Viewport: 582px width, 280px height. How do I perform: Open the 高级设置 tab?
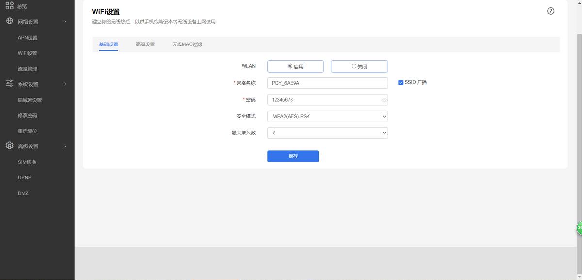tap(145, 44)
